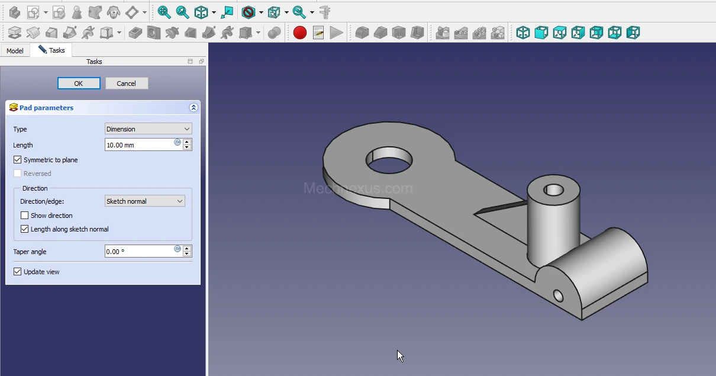The height and width of the screenshot is (376, 716).
Task: Click the Chamfer tool icon
Action: [x=380, y=33]
